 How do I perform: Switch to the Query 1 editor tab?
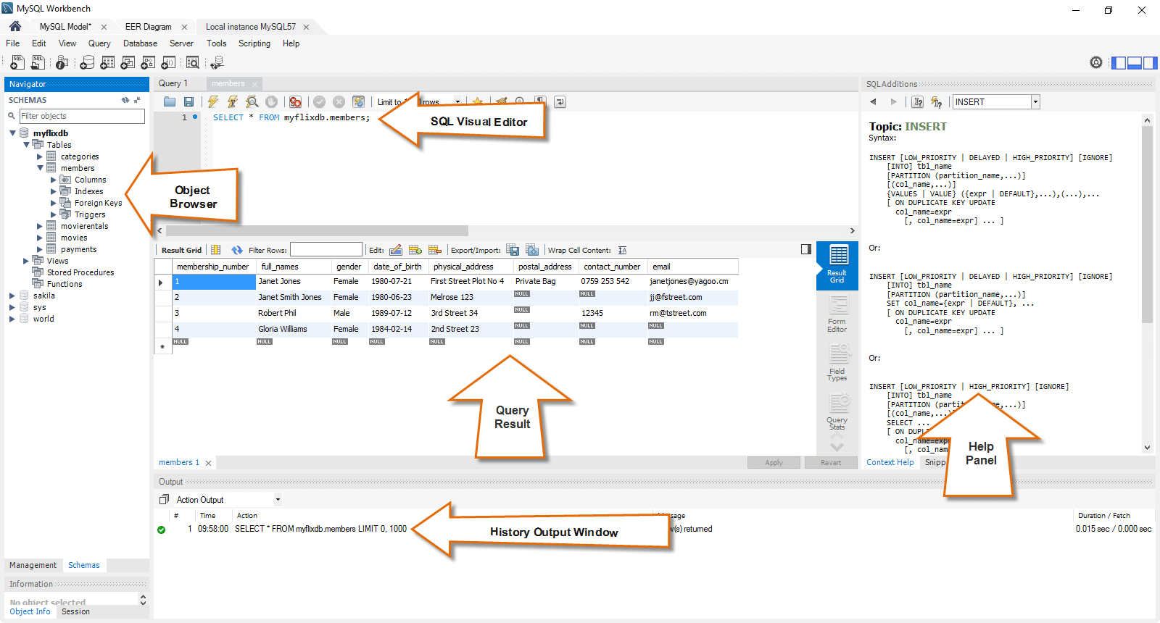coord(174,83)
